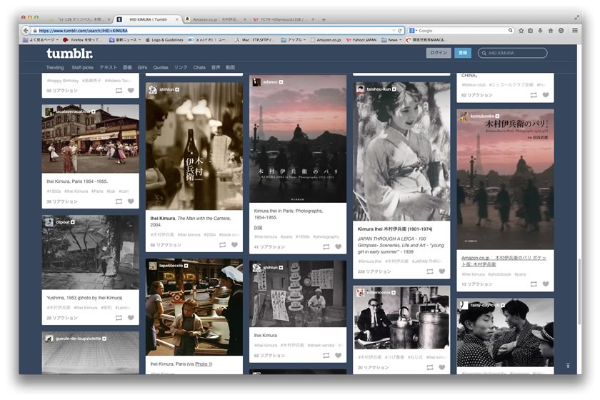
Task: Reblog the lacalaveracatrina Paris 1954-1955 post
Action: click(119, 201)
